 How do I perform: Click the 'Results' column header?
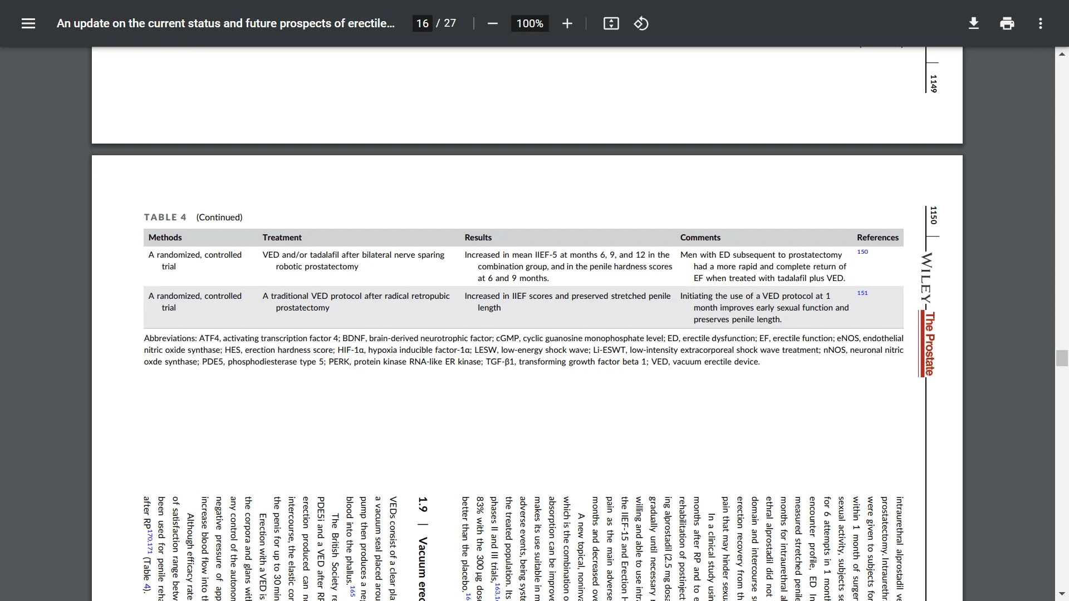click(x=478, y=238)
